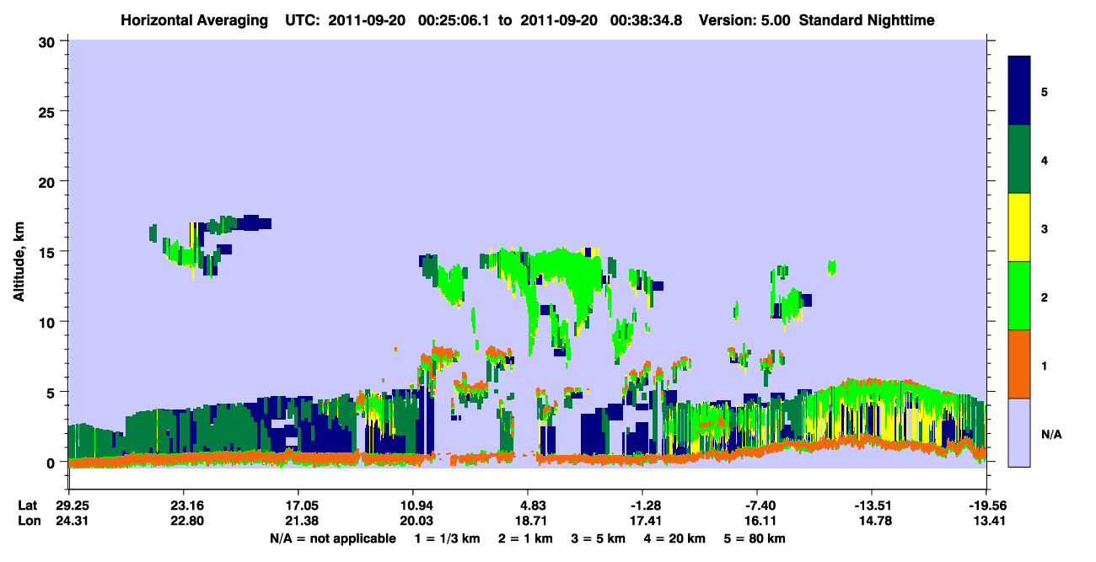Click the start time '00:25:06.1' in header
This screenshot has height=562, width=1096.
[x=456, y=19]
